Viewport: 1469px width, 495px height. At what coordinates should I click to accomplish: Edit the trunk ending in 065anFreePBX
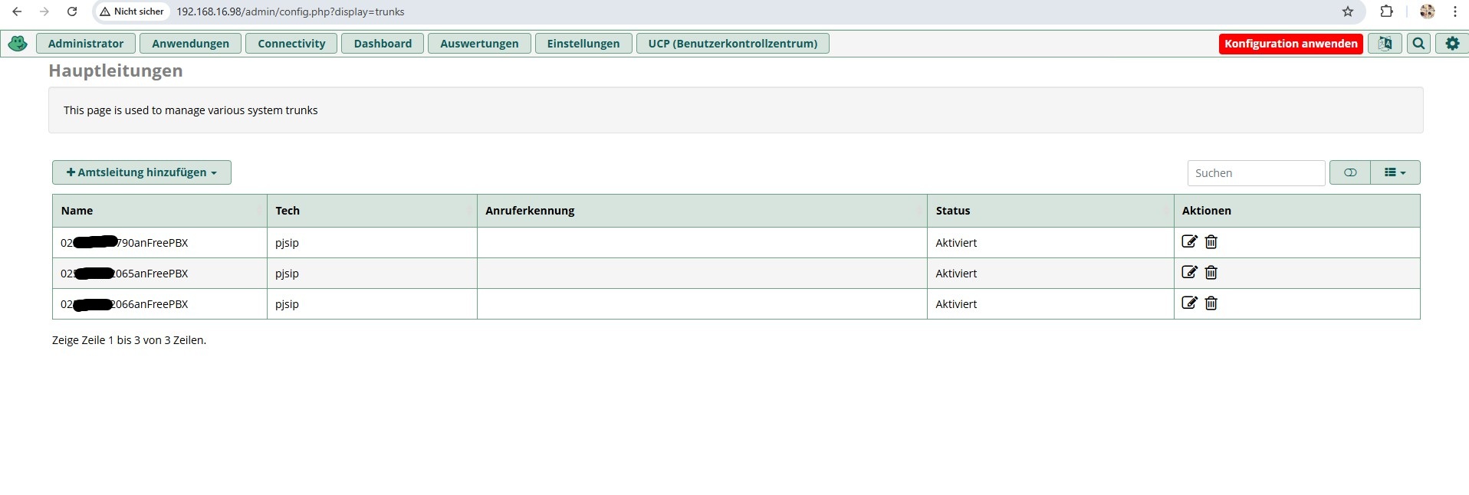[1189, 273]
